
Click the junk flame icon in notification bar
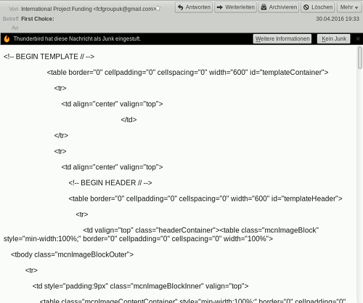pyautogui.click(x=7, y=39)
